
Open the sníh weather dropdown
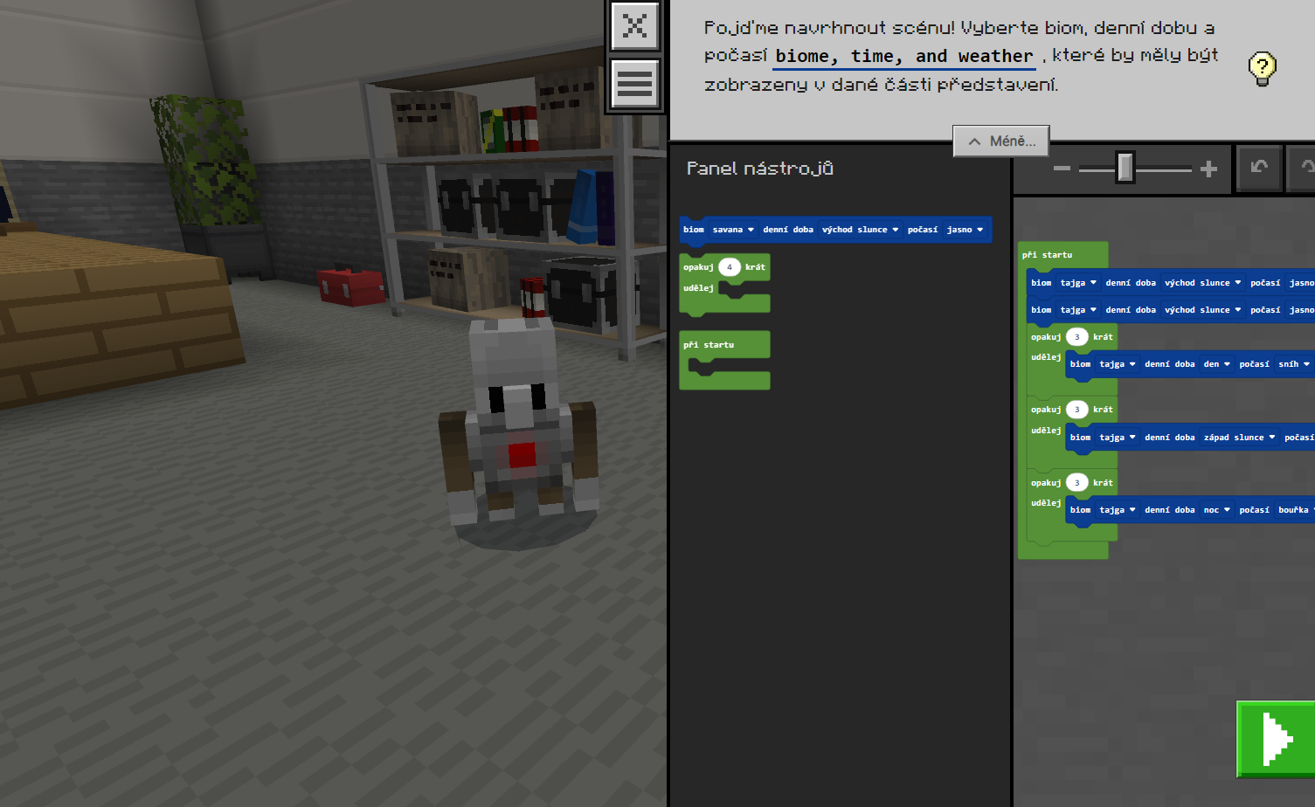(1294, 364)
